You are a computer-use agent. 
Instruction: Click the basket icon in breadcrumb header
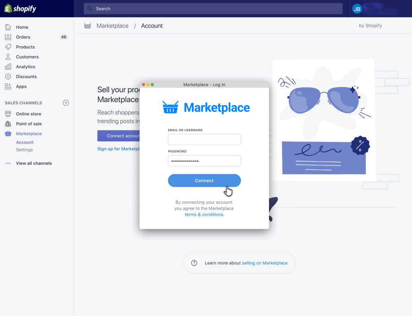pos(87,26)
